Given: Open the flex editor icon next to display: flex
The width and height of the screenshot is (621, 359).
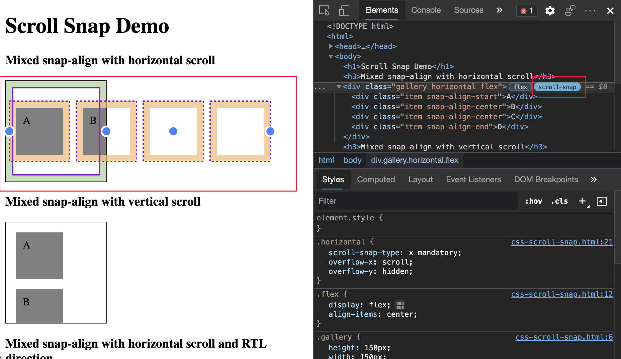Looking at the screenshot, I should tap(400, 305).
